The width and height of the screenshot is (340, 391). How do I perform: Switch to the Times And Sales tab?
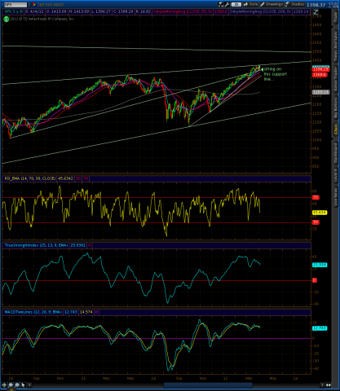pos(336,46)
